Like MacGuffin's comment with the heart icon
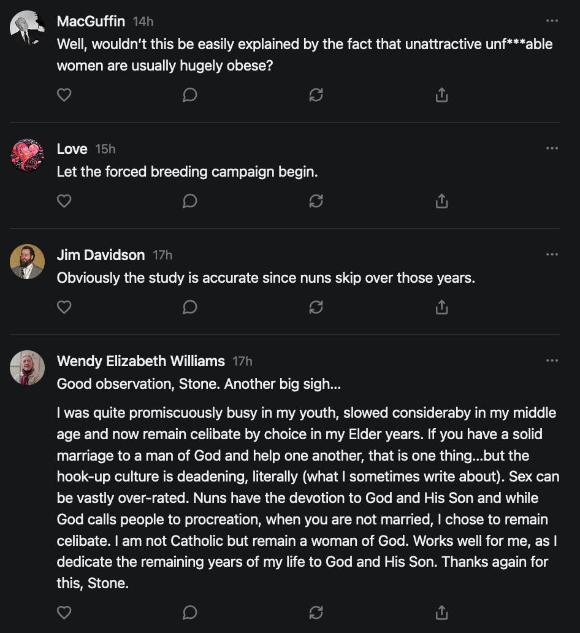 coord(64,95)
